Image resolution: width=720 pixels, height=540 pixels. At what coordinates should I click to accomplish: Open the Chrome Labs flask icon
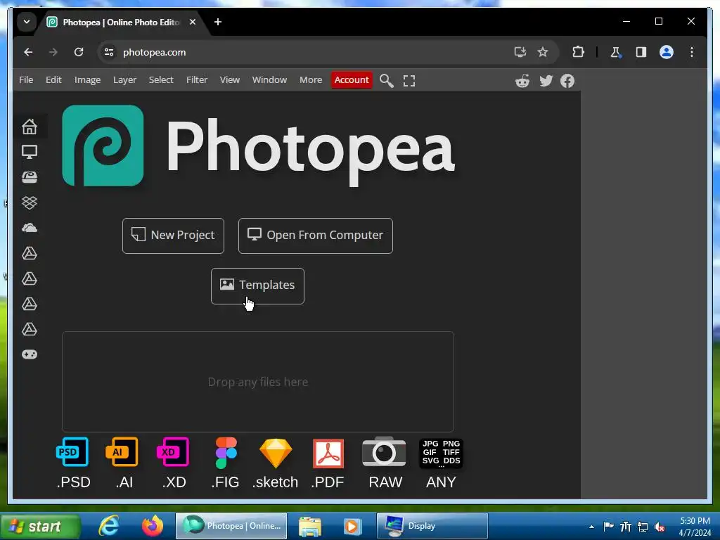[x=615, y=52]
